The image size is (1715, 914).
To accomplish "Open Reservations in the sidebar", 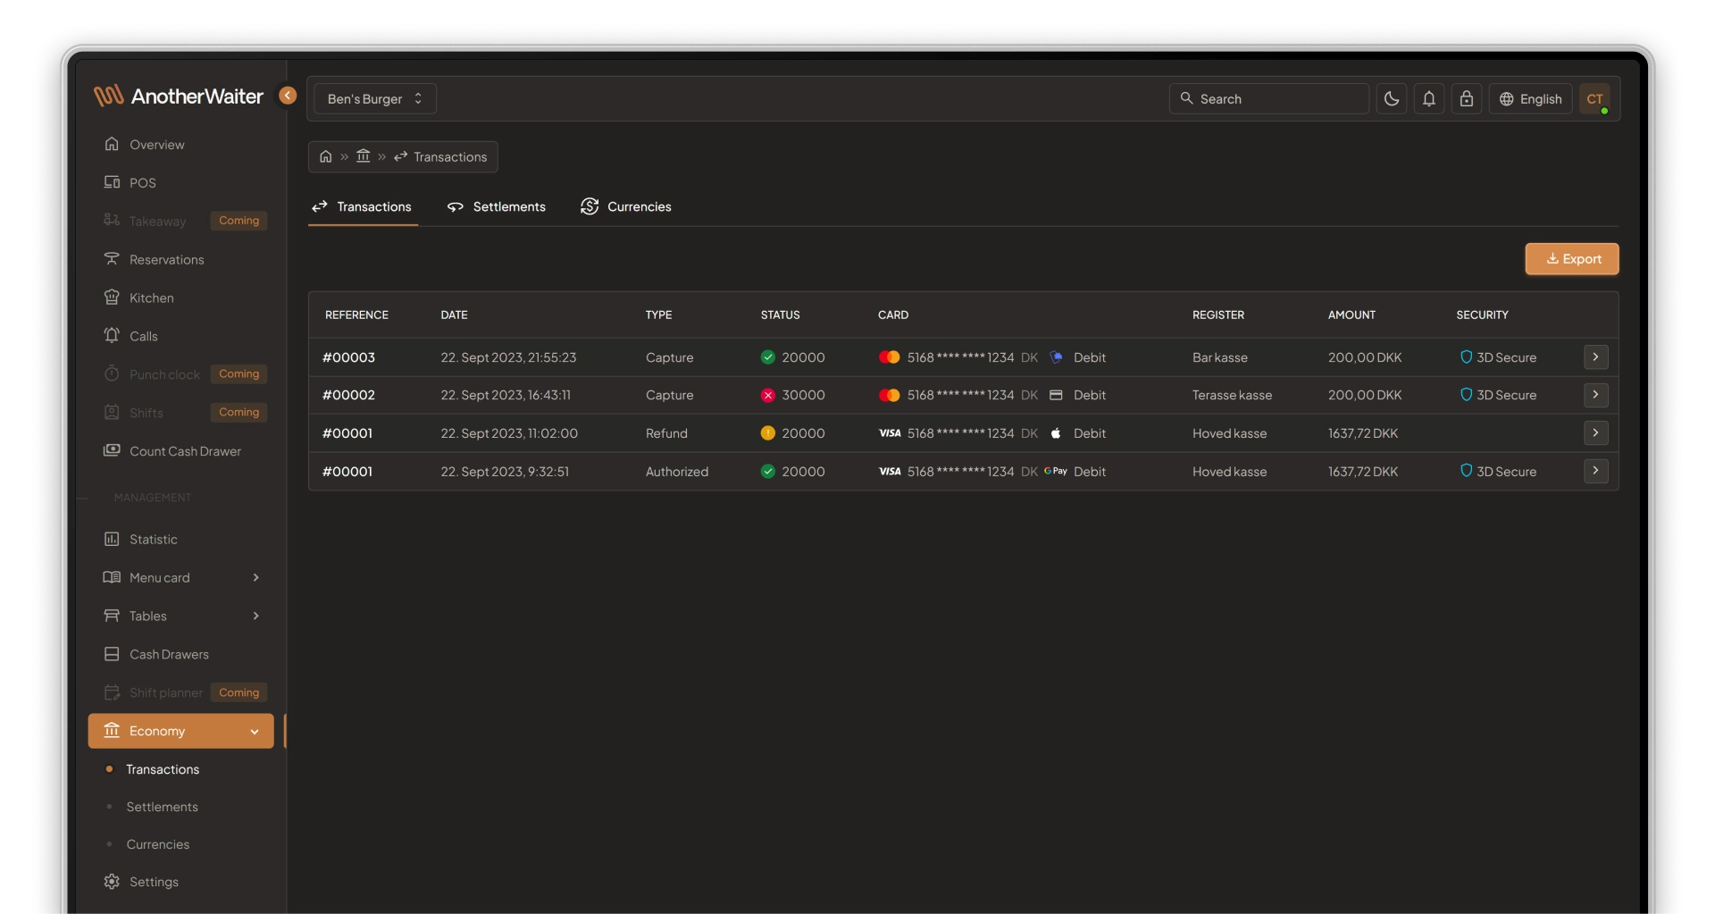I will 181,260.
